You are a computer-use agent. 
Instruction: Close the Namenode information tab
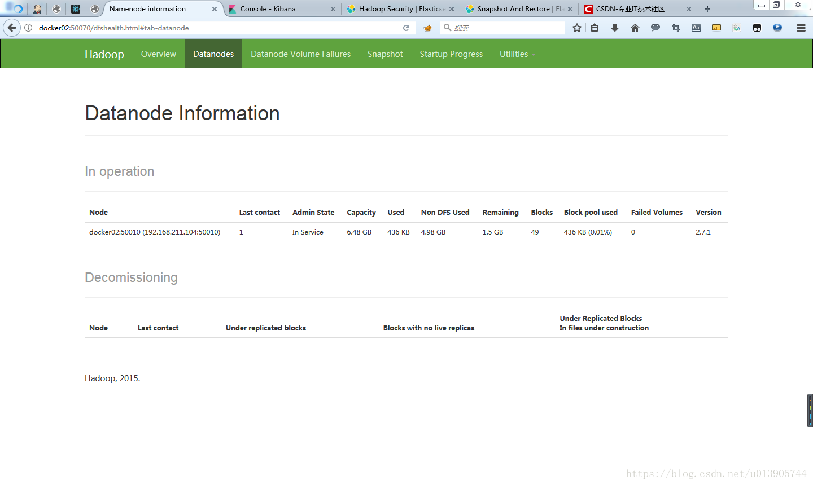coord(215,9)
